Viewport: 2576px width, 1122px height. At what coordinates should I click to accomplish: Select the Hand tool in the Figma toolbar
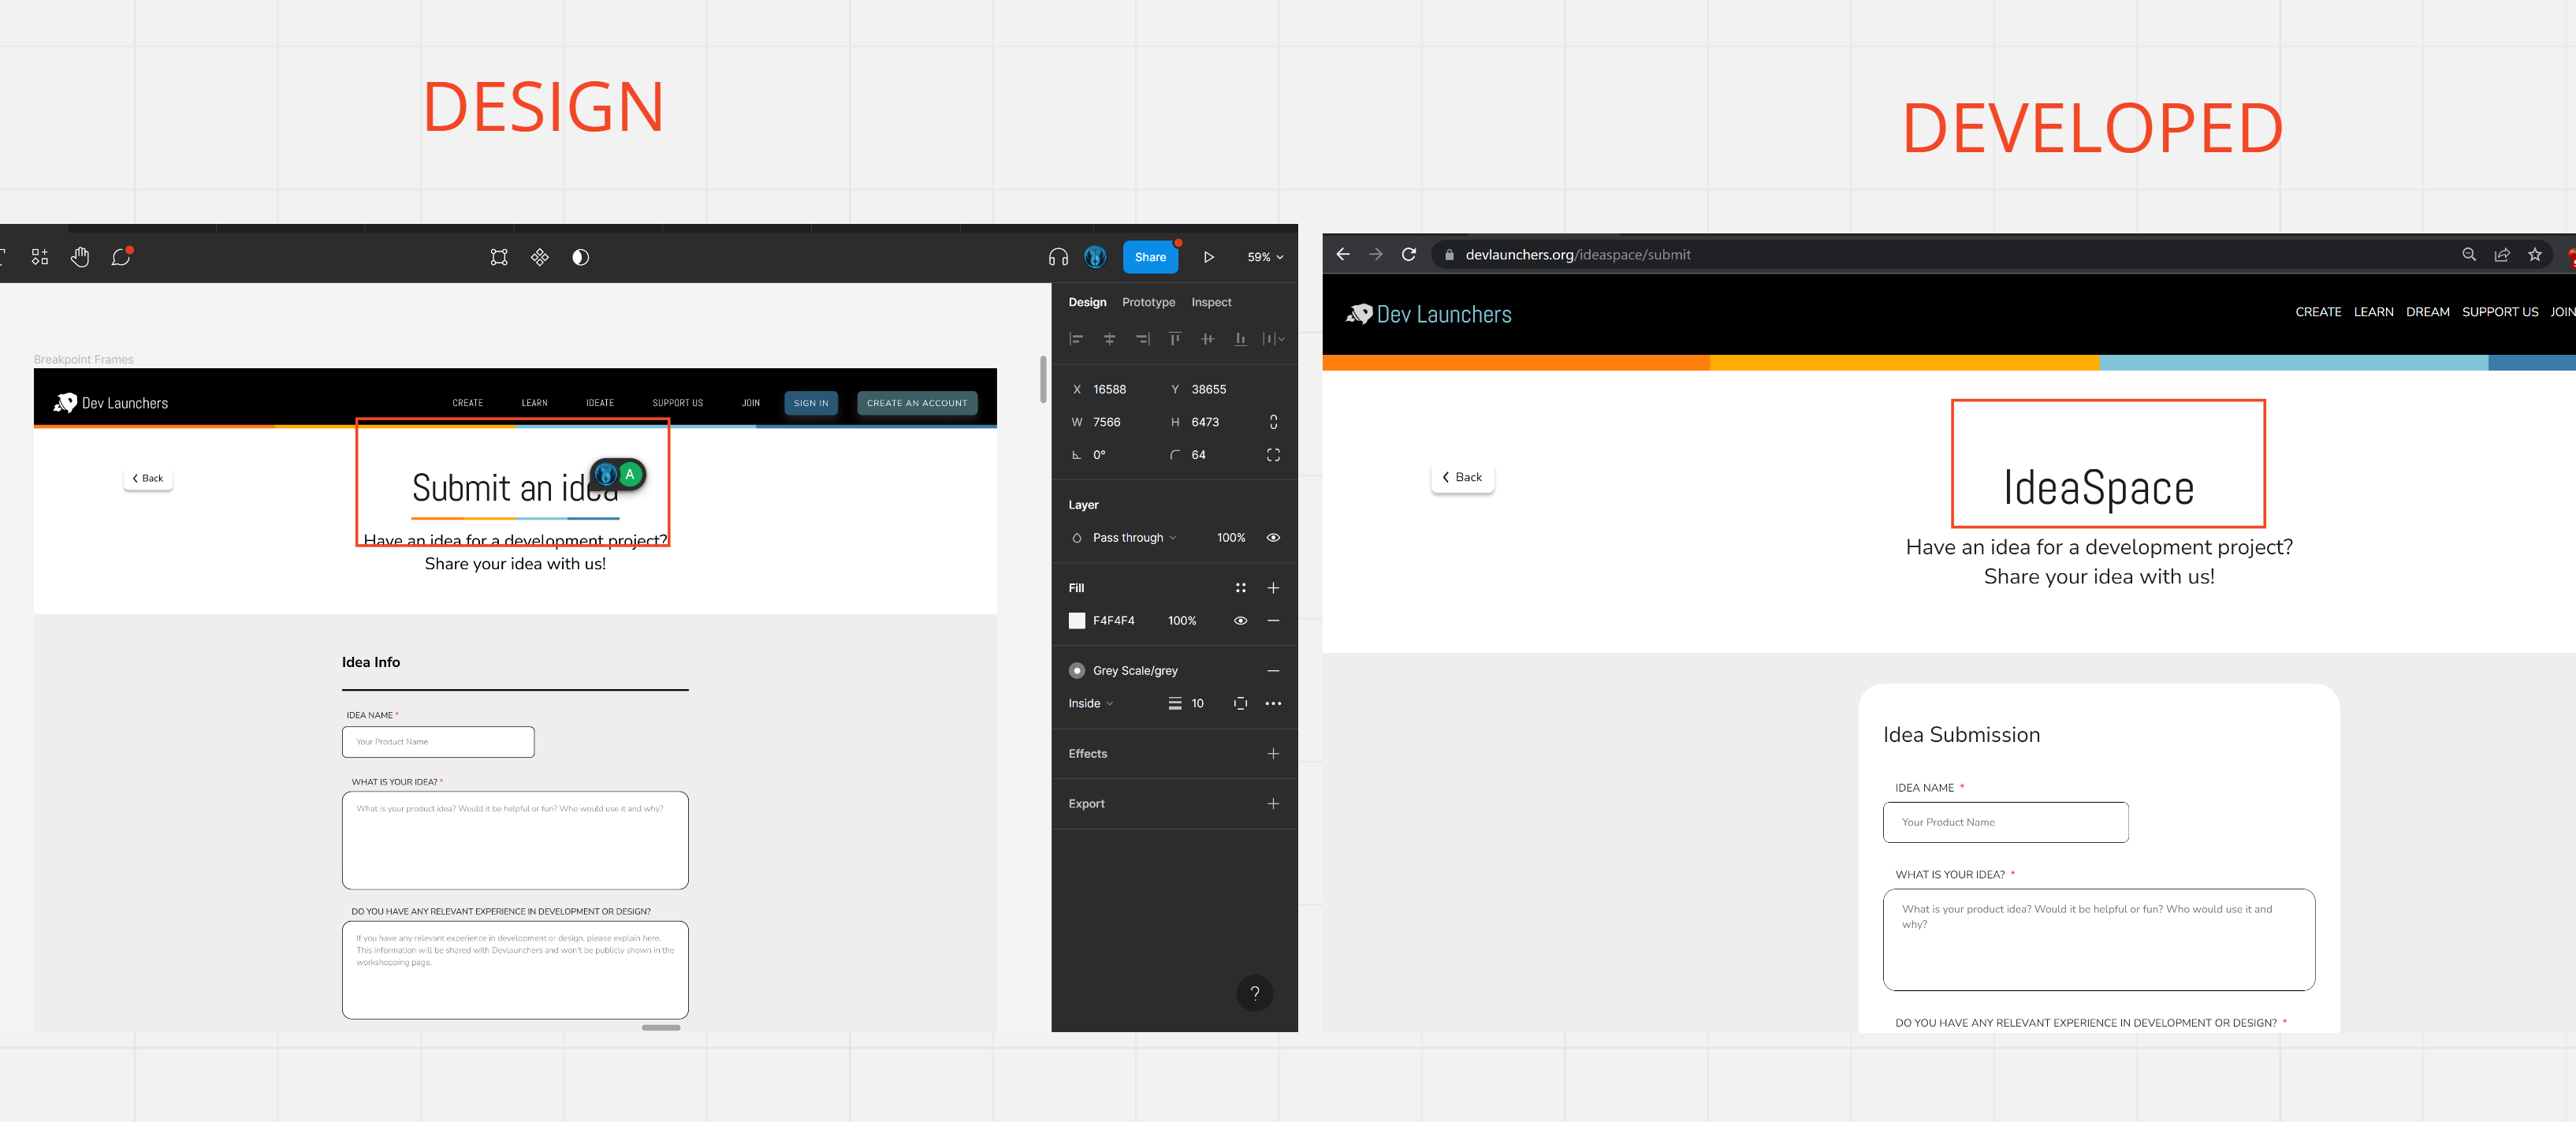tap(80, 257)
